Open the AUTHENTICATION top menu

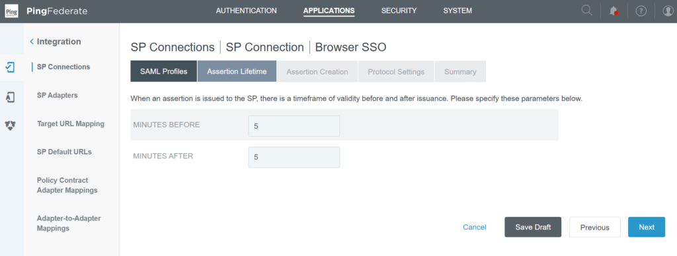tap(246, 11)
